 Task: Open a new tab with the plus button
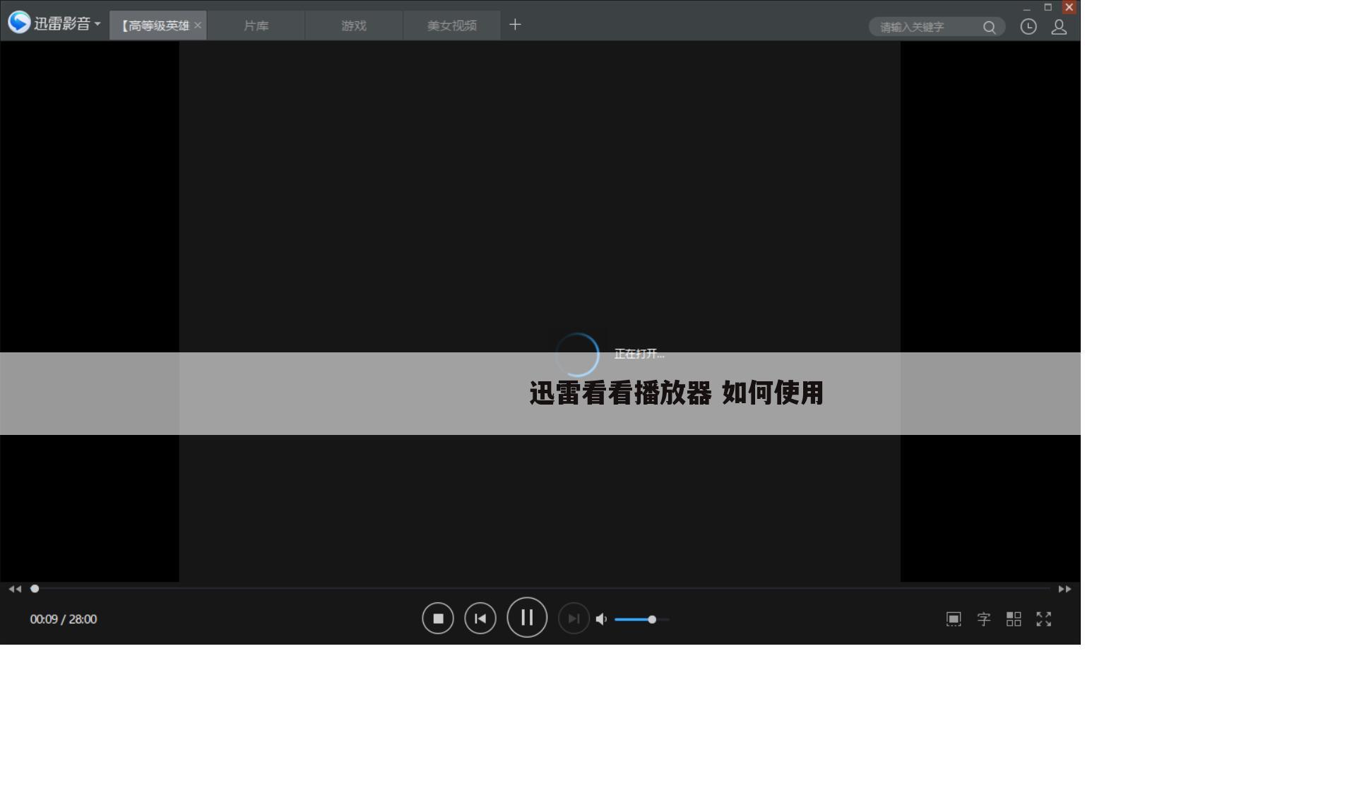coord(515,25)
